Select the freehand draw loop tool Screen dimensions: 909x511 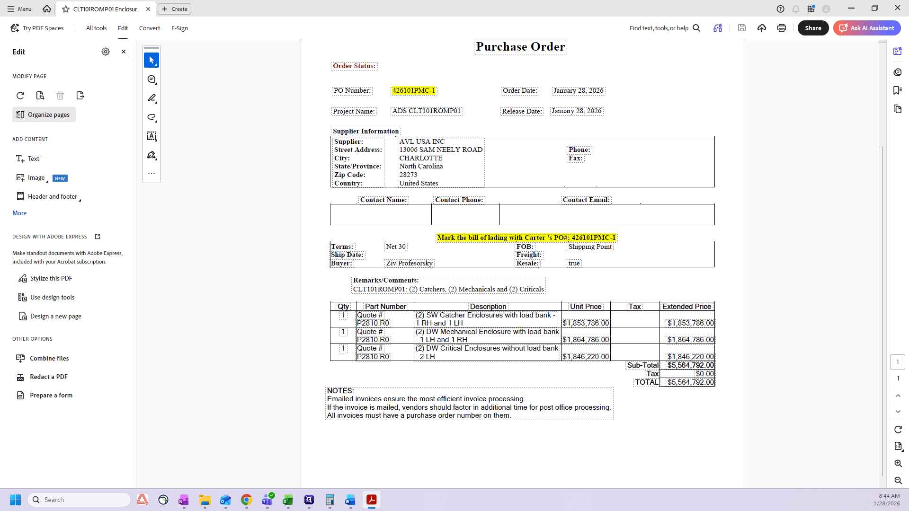[x=151, y=117]
